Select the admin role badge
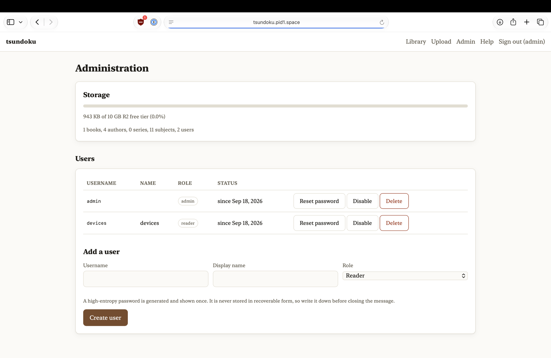 188,201
